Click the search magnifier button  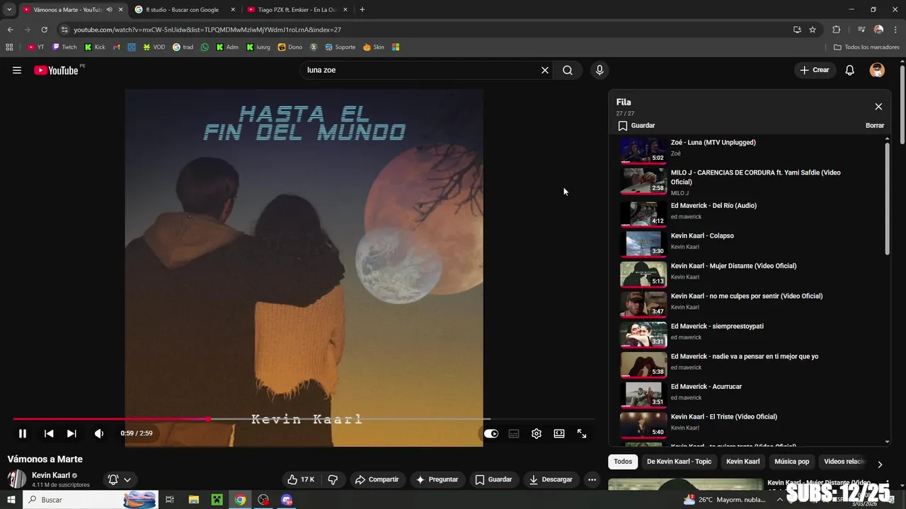coord(568,70)
